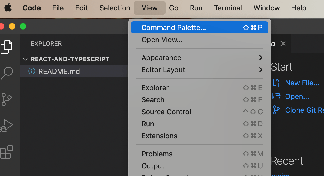Image resolution: width=324 pixels, height=176 pixels.
Task: Open the Run menu in the menu bar
Action: [196, 8]
